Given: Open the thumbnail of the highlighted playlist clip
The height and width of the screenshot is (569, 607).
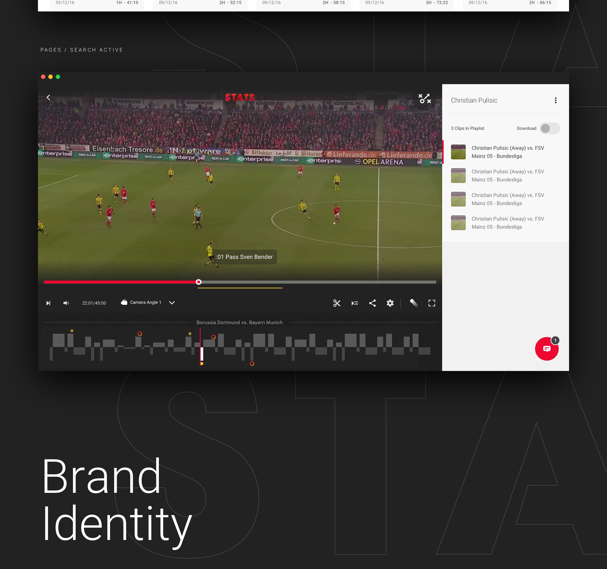Looking at the screenshot, I should click(458, 152).
